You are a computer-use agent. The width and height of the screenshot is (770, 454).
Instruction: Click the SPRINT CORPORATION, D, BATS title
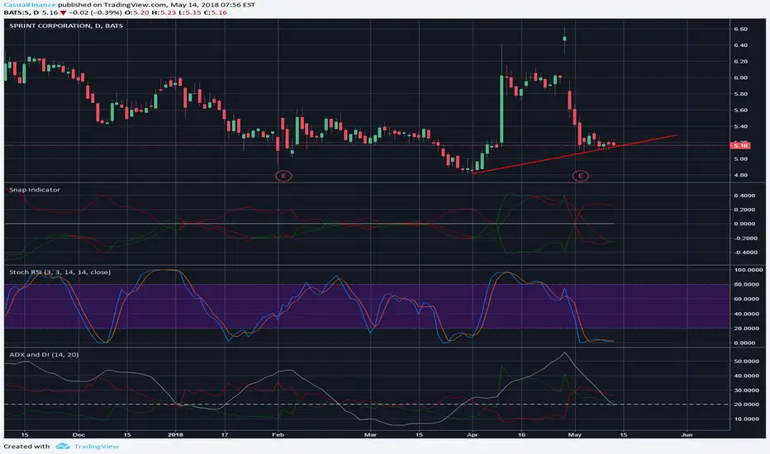tap(66, 26)
